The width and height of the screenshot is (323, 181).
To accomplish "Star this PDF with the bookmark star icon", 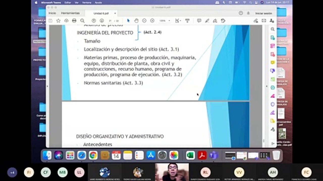I will click(x=58, y=21).
